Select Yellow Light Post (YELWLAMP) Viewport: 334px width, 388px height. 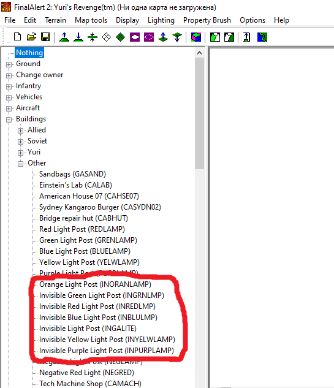(89, 262)
